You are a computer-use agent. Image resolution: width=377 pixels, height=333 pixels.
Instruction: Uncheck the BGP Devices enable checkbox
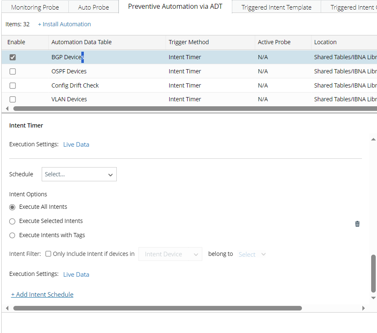coord(13,57)
